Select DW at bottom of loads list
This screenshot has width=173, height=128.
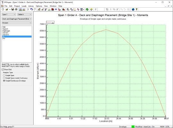point(17,38)
